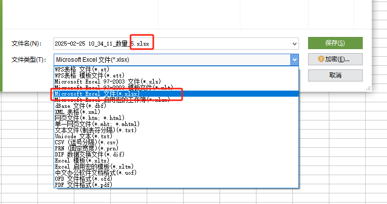387x204 pixels.
Task: Select Microsoft Excel 97-2003 文件(*.xls)
Action: pos(176,81)
